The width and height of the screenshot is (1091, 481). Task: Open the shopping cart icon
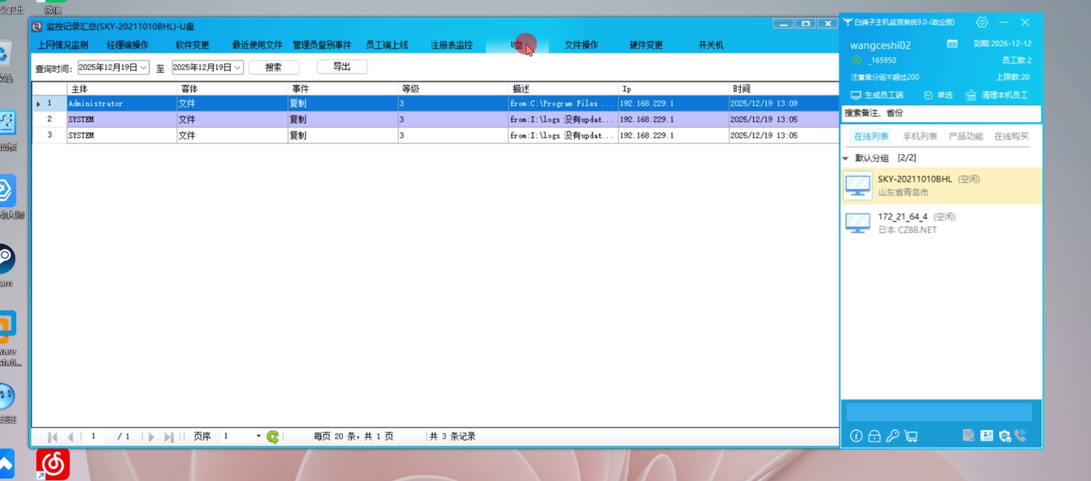(x=911, y=436)
